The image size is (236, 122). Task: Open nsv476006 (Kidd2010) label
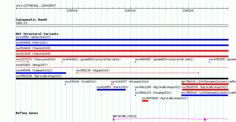coord(81,82)
